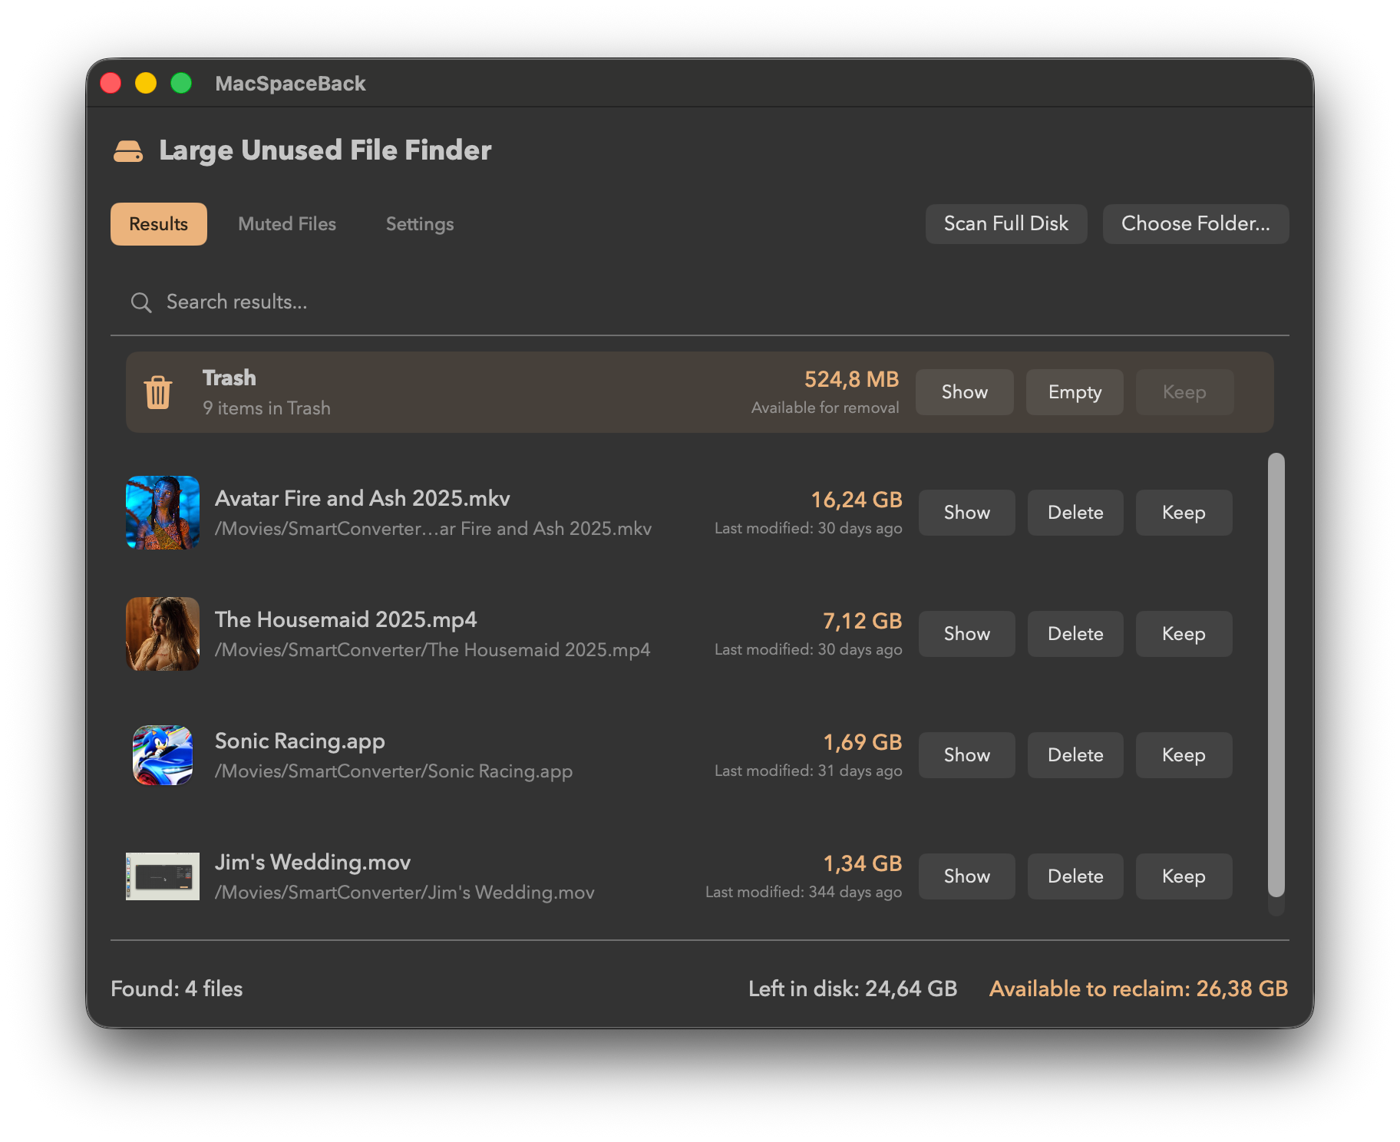The height and width of the screenshot is (1142, 1400).
Task: Show Sonic Racing.app in Finder
Action: [966, 755]
